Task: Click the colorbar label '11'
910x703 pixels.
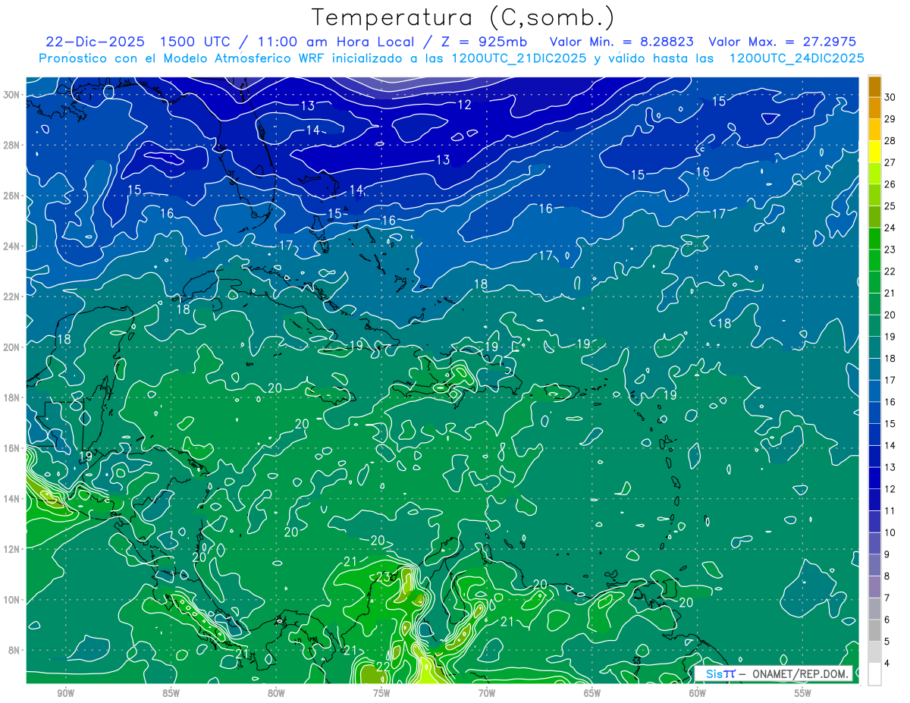Action: [890, 510]
